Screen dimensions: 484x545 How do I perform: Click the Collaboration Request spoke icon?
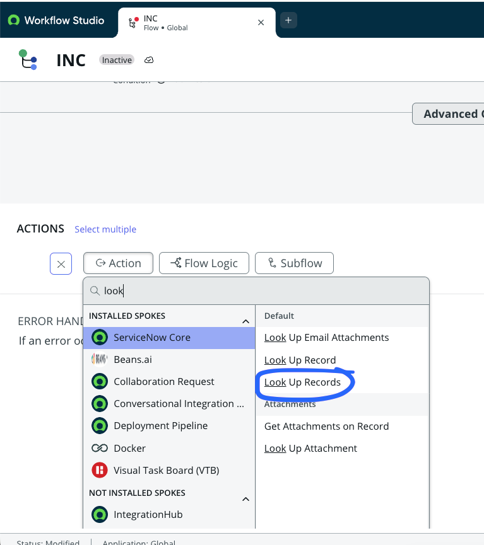(x=100, y=382)
